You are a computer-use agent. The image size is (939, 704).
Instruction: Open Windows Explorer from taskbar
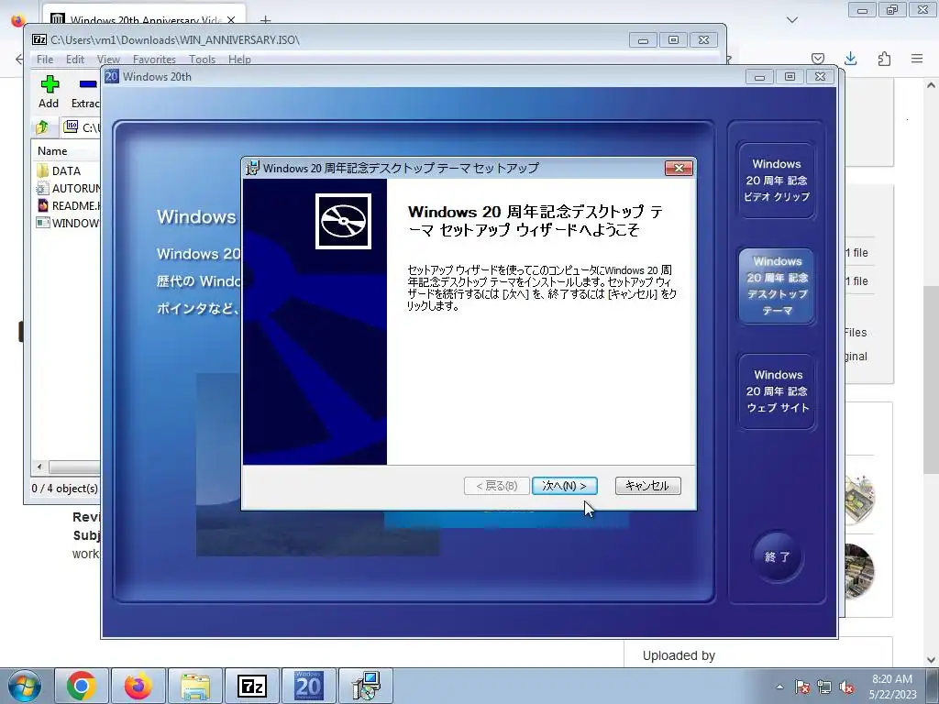click(x=194, y=686)
